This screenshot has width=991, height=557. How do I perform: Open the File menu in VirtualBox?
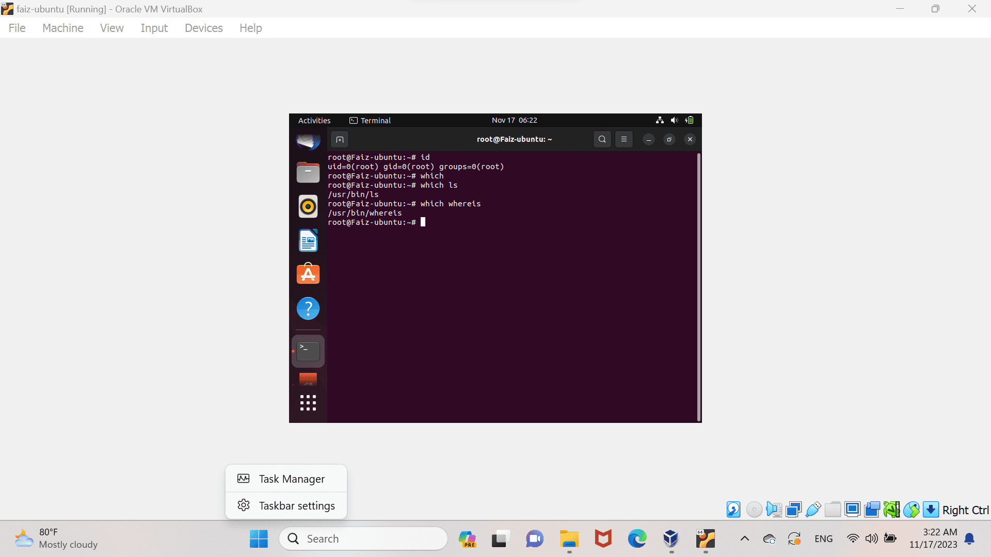coord(17,28)
